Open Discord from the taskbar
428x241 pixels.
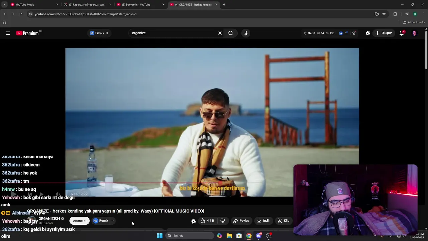click(x=259, y=236)
